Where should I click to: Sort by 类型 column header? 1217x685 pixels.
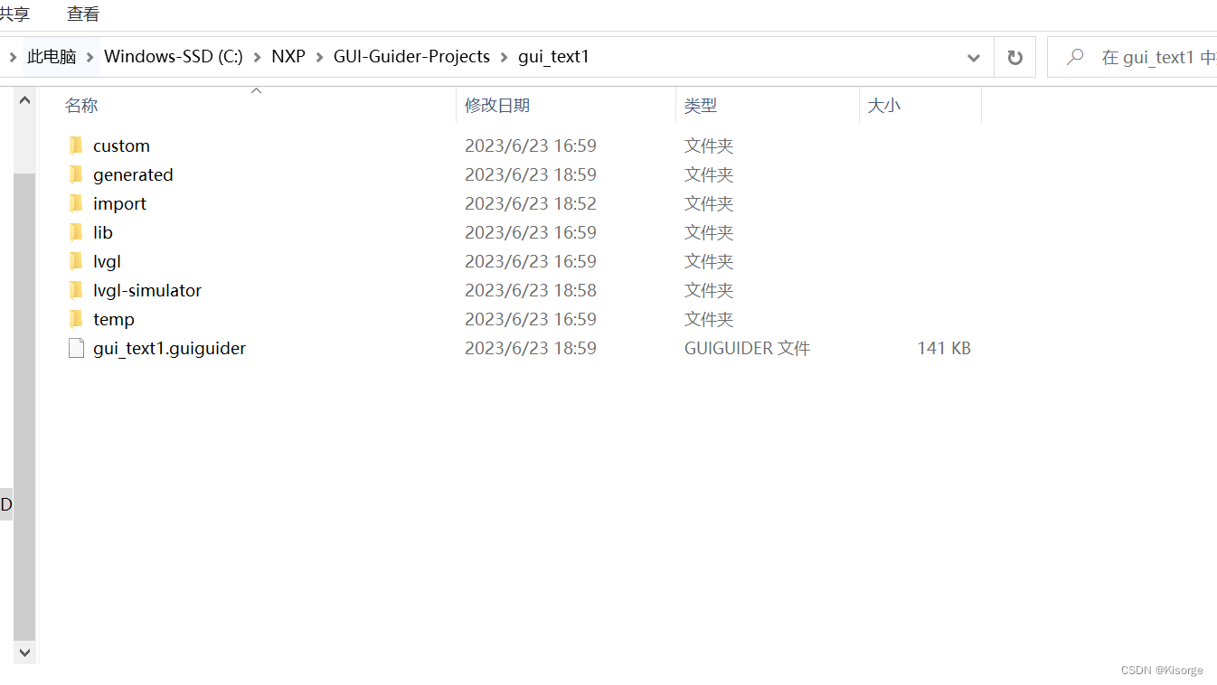pos(701,106)
